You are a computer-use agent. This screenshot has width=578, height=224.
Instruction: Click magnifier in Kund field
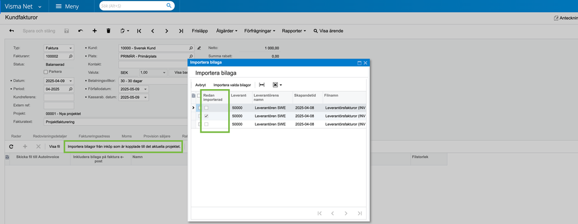point(191,48)
